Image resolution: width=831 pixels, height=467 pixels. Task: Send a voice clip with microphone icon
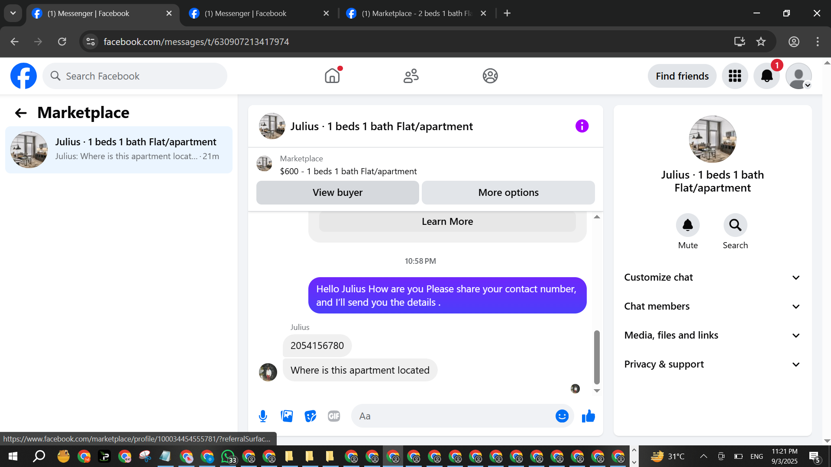(263, 416)
